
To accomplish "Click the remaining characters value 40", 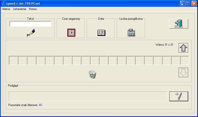I will [x=40, y=105].
